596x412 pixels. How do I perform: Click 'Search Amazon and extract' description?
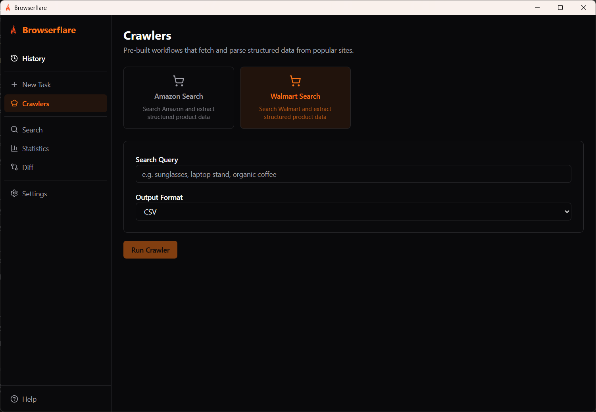pos(179,113)
